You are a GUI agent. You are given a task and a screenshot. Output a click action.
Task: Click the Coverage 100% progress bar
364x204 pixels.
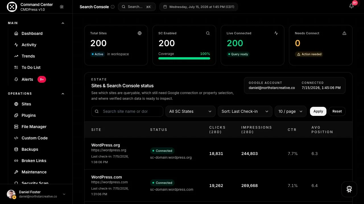pos(184,58)
